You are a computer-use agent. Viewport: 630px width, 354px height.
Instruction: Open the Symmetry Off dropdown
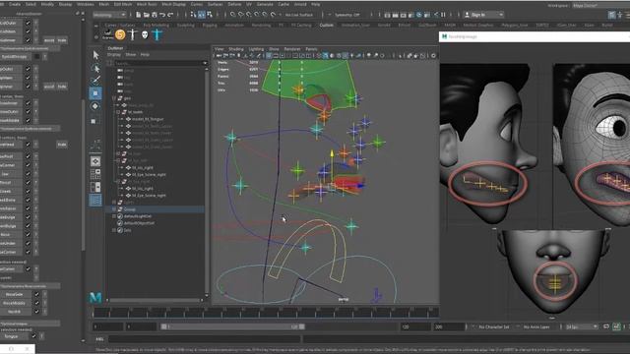(x=347, y=15)
